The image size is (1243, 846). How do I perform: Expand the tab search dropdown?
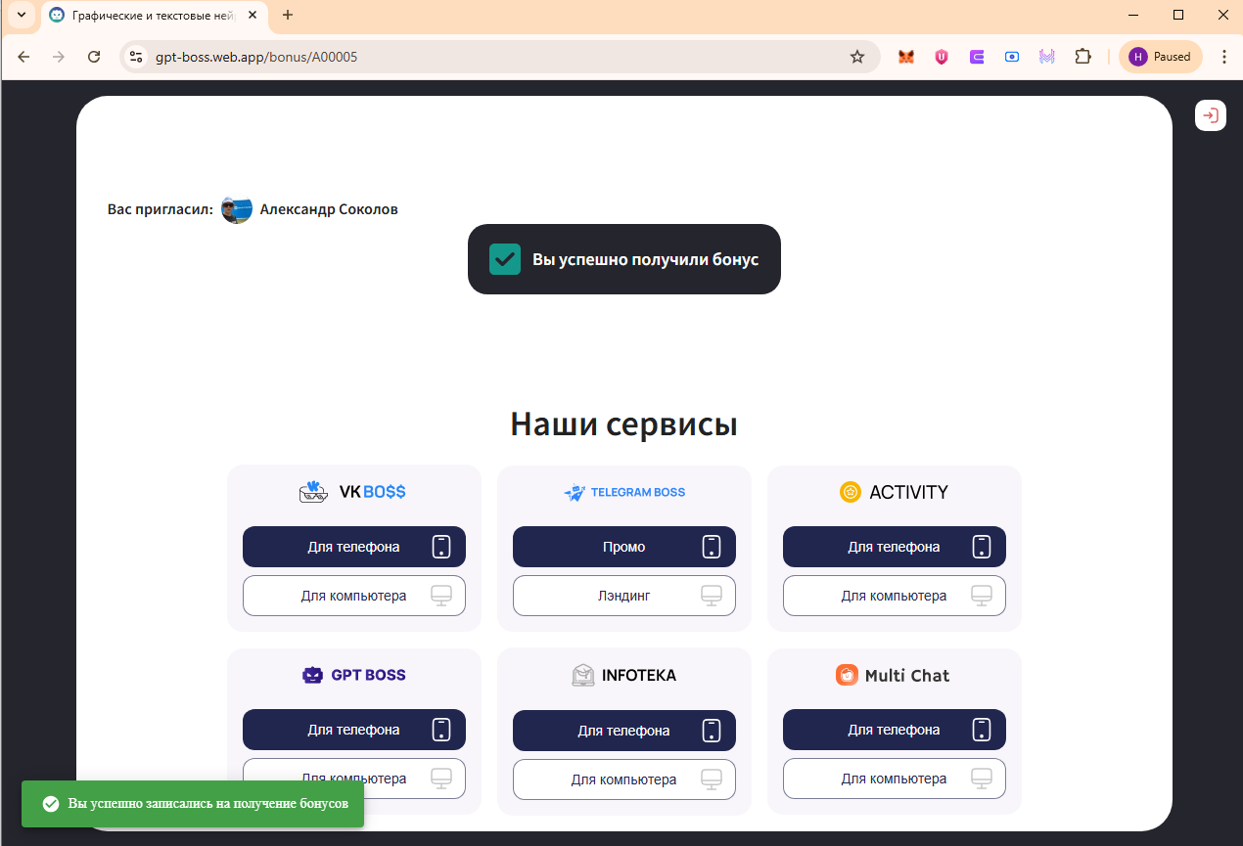[22, 15]
